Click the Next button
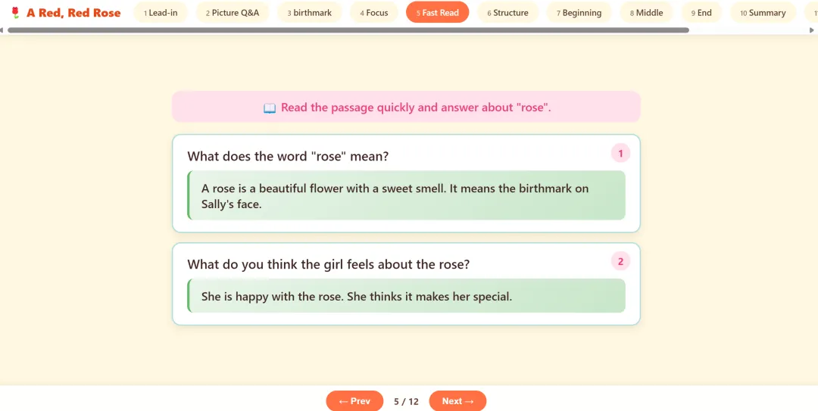 [x=457, y=401]
